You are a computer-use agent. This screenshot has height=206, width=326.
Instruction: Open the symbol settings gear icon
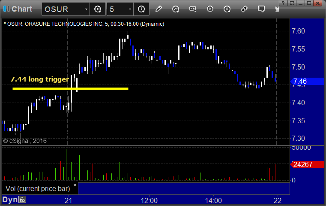(x=98, y=9)
